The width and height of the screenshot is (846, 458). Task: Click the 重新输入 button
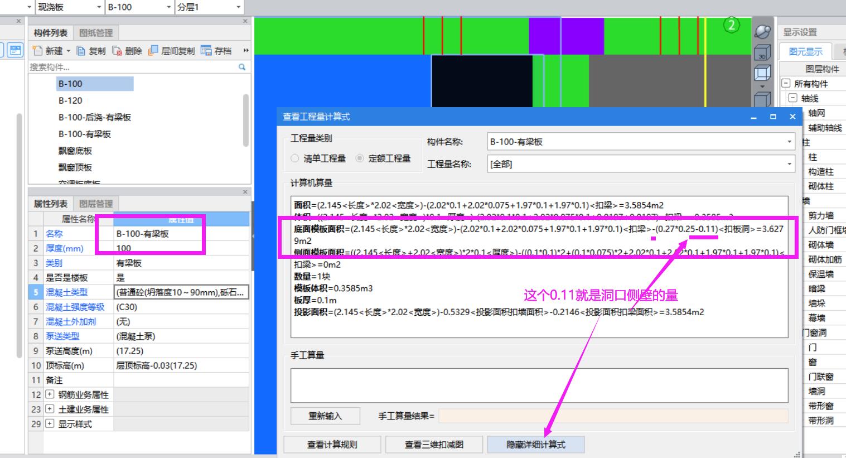coord(325,416)
